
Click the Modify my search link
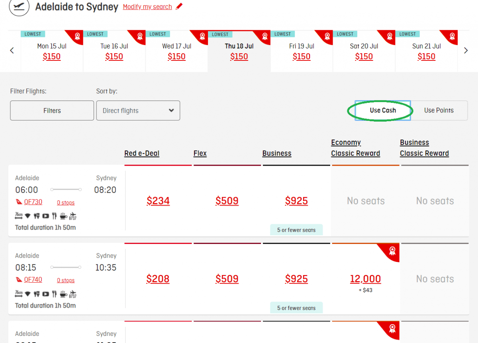point(147,7)
